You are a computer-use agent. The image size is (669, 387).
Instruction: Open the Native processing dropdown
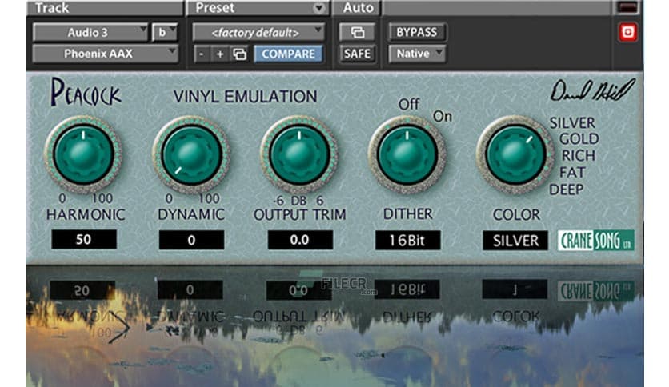pyautogui.click(x=417, y=54)
